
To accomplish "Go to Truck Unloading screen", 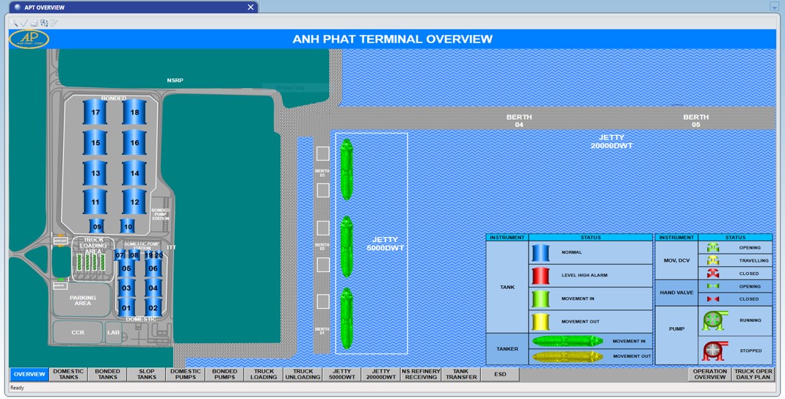I will coord(303,375).
